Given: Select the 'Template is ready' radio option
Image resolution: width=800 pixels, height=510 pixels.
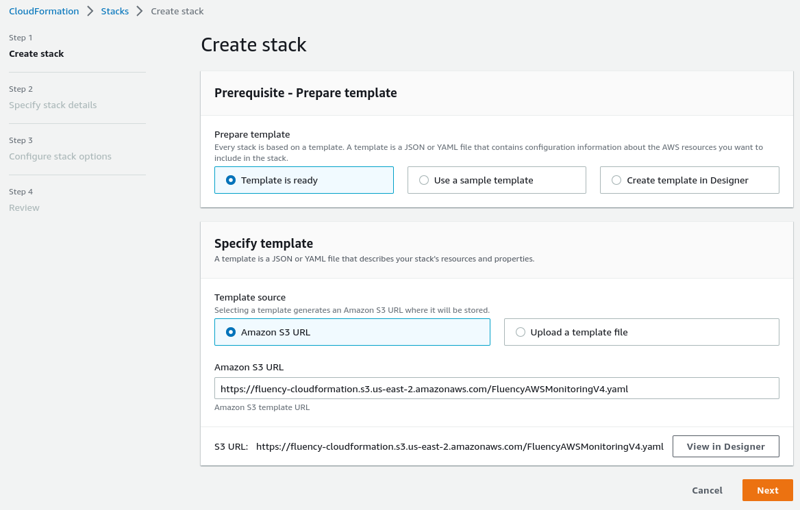Looking at the screenshot, I should coord(303,180).
